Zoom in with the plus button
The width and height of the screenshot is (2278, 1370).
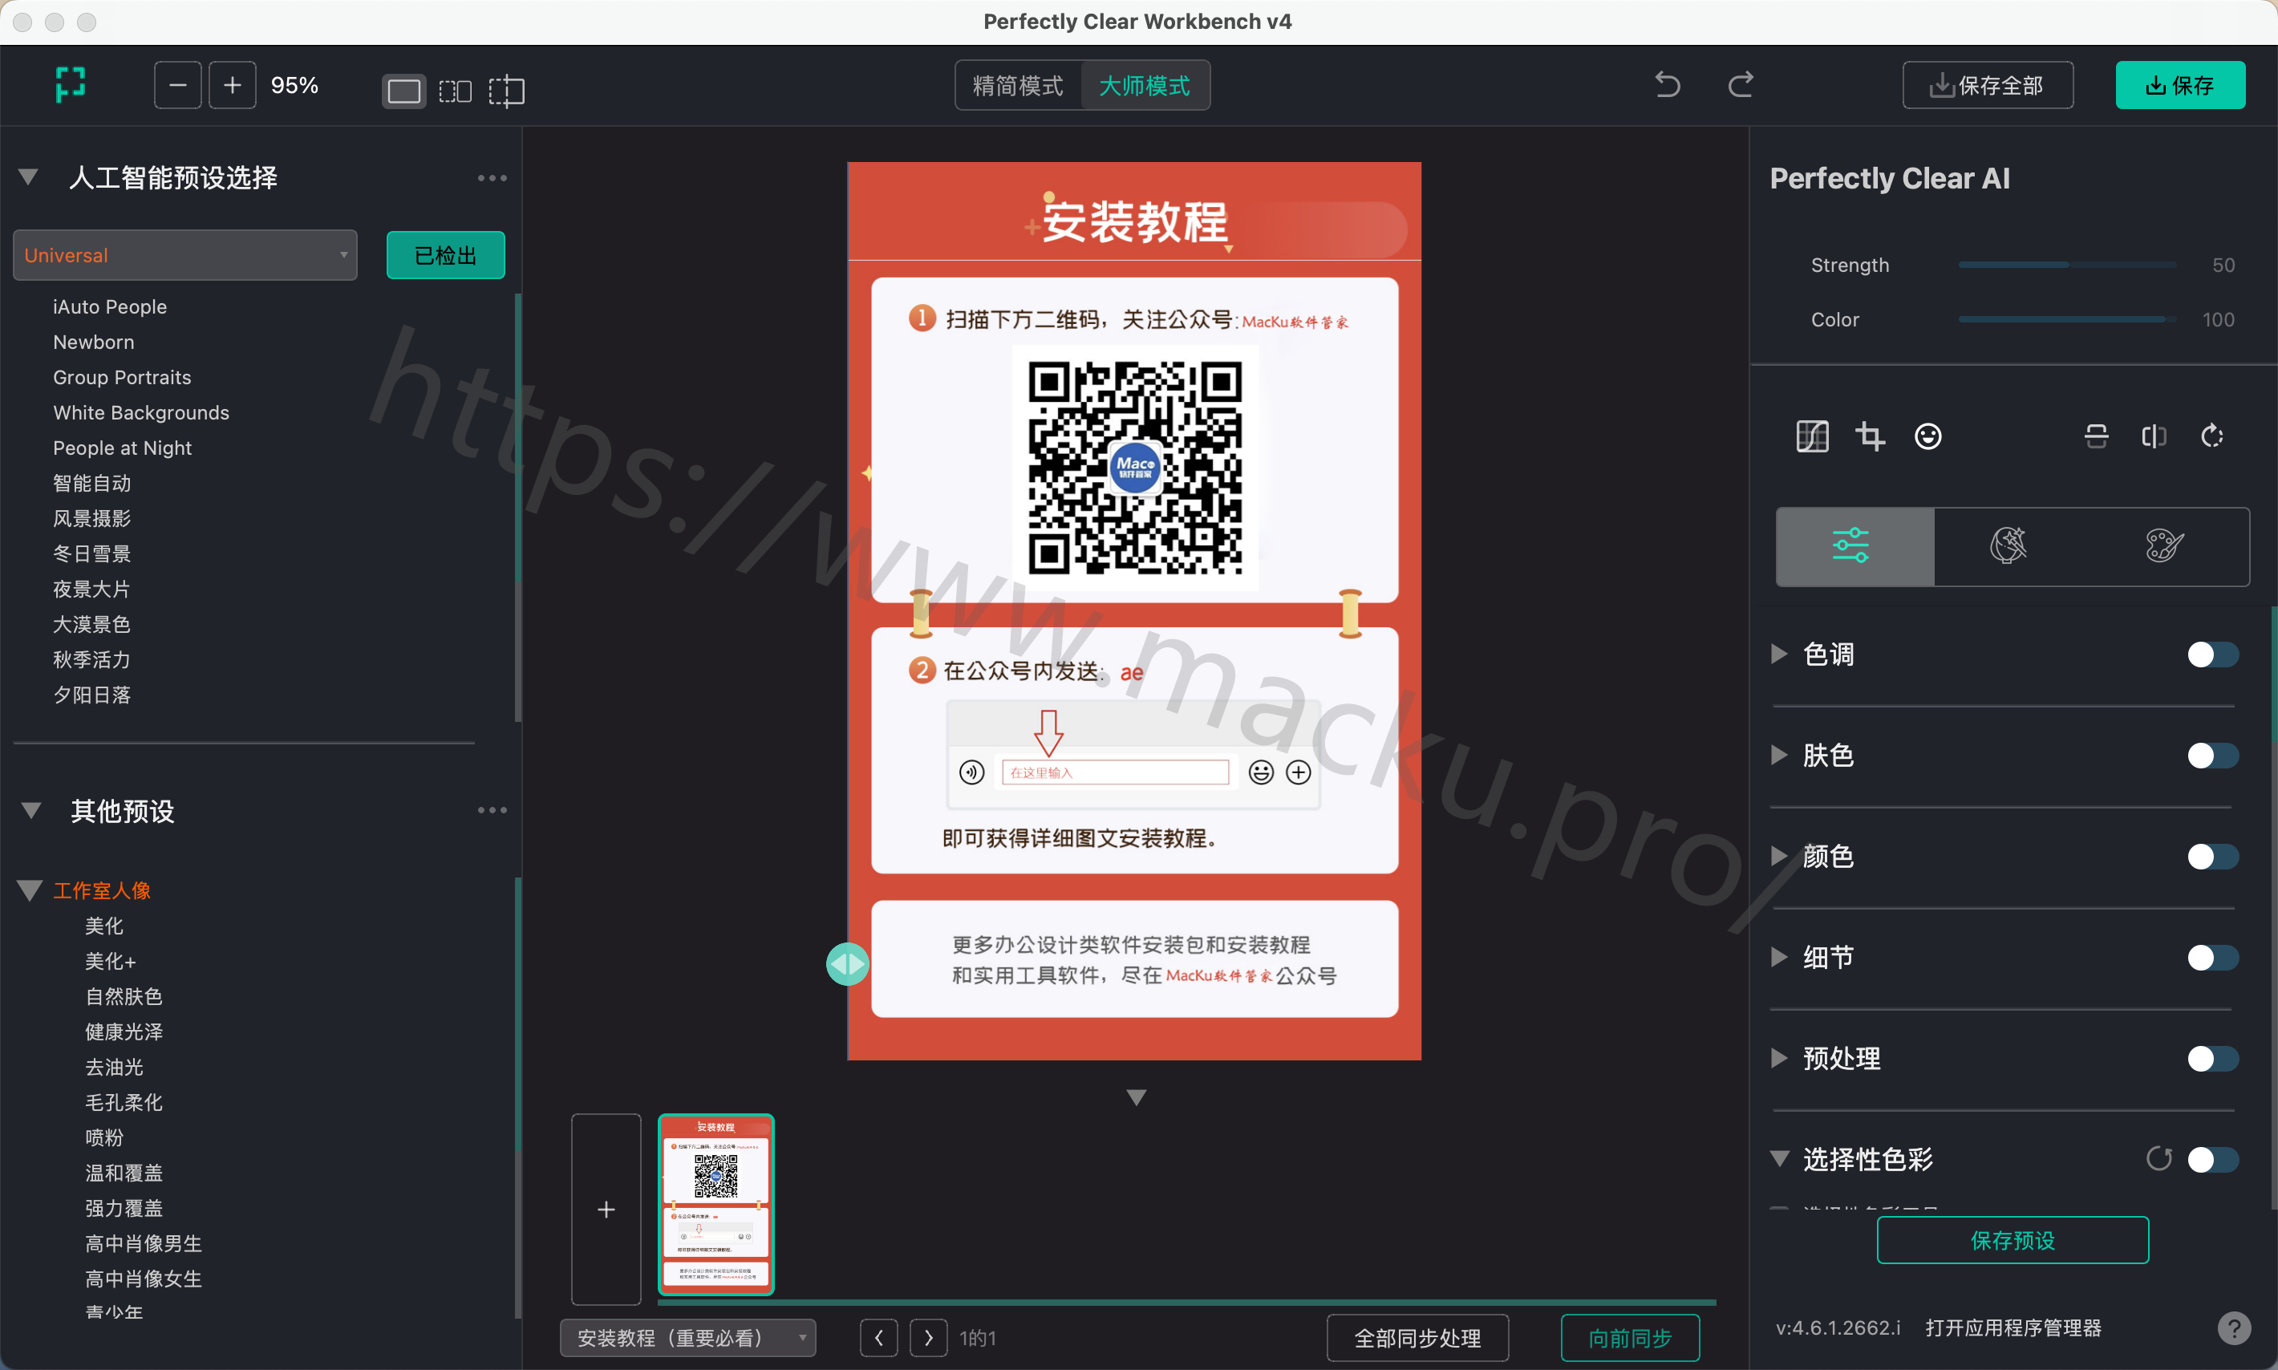tap(233, 86)
